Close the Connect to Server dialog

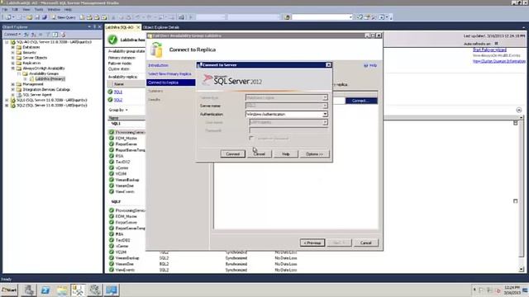click(x=328, y=64)
